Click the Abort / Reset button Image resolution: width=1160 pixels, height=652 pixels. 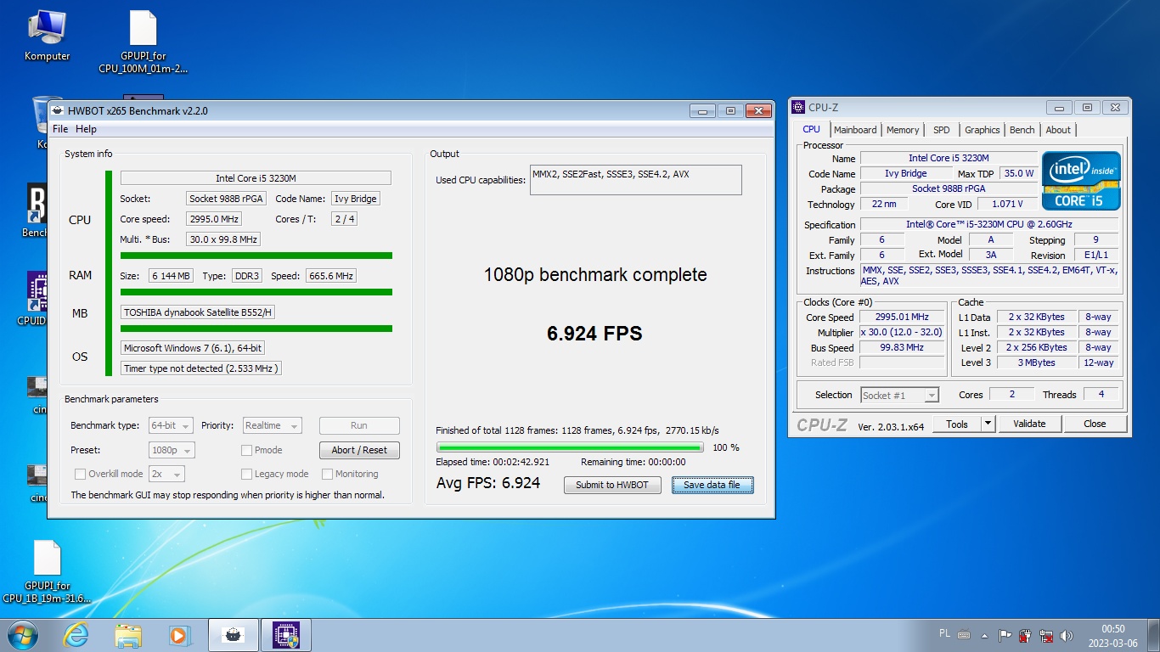click(x=359, y=450)
